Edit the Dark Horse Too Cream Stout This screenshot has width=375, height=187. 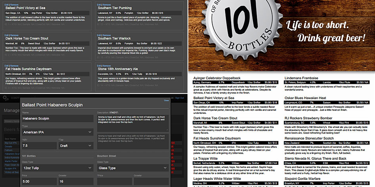click(6, 35)
